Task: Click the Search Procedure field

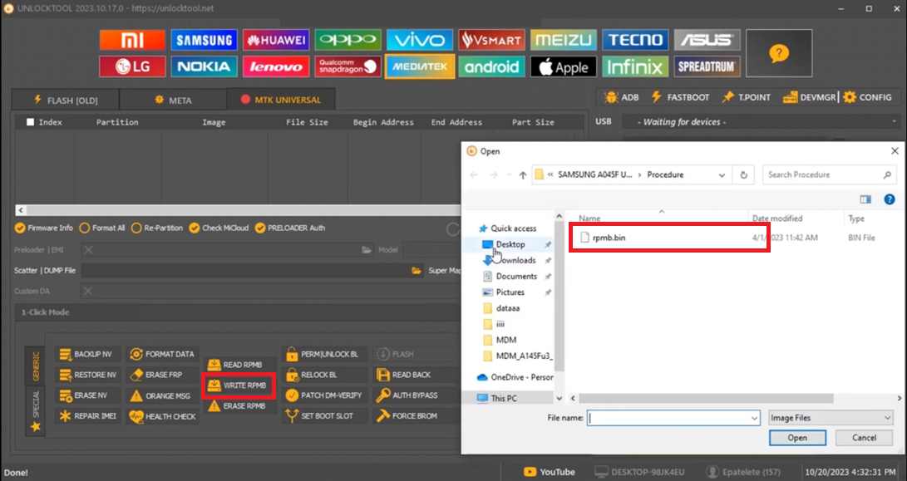Action: click(x=827, y=174)
